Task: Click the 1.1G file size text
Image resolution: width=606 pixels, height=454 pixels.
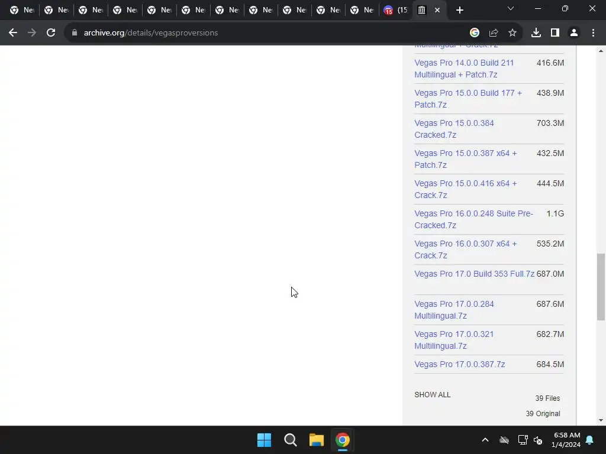Action: coord(555,213)
